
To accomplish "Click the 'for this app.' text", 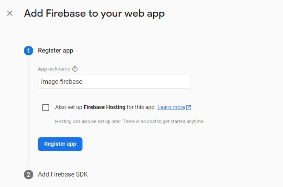I will click(141, 108).
